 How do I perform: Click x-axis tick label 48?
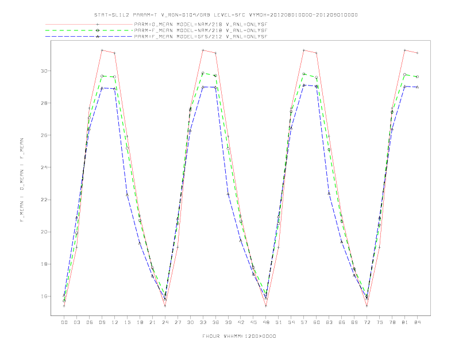click(x=266, y=322)
